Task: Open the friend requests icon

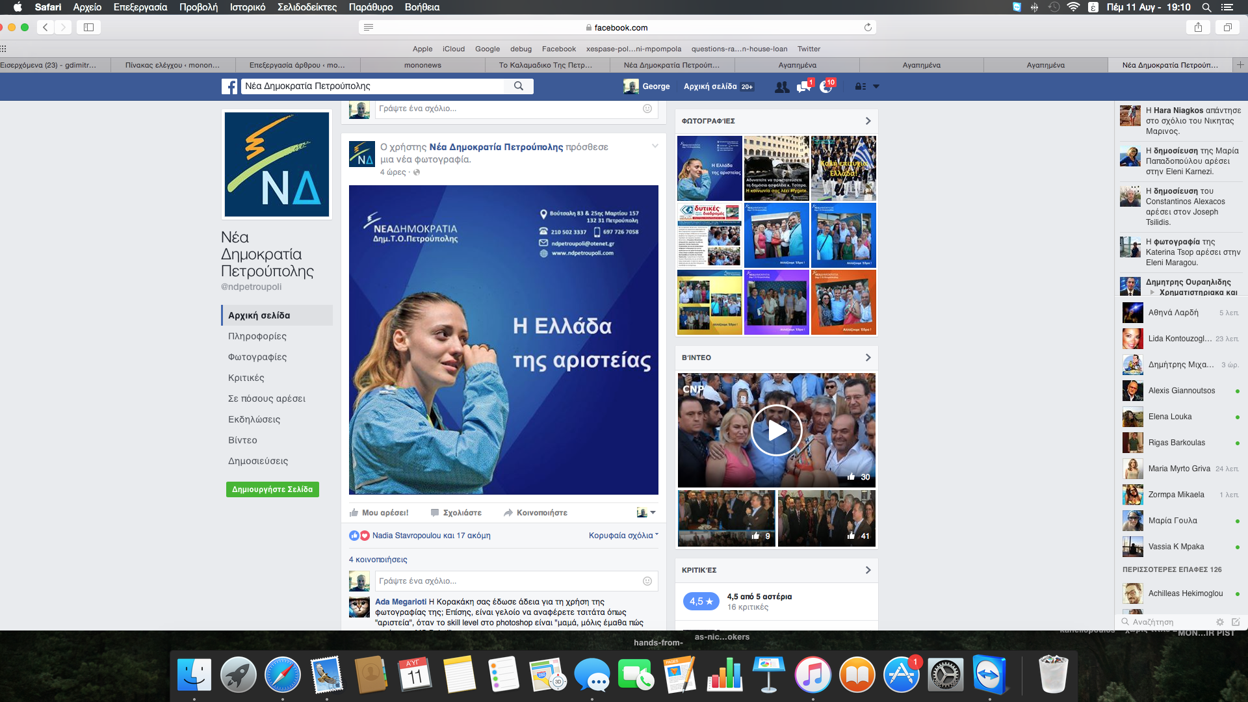Action: coord(782,86)
